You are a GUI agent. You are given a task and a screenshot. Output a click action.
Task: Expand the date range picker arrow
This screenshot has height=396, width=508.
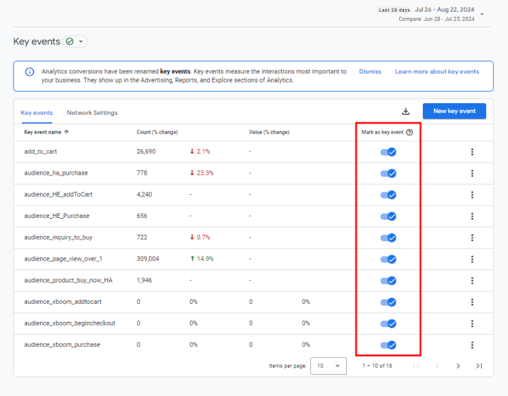(x=483, y=14)
